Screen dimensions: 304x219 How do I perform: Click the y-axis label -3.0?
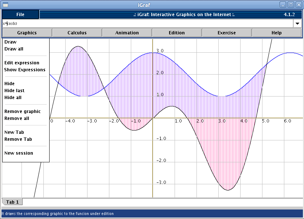point(161,182)
